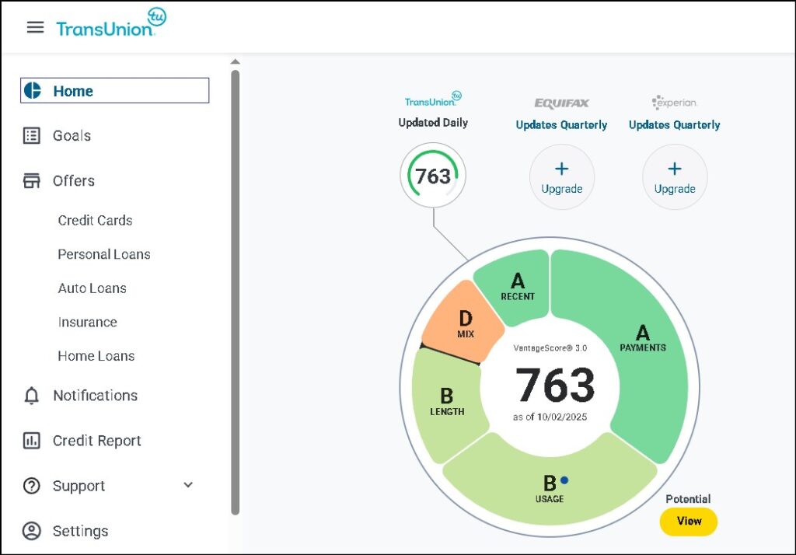Expand the Support menu chevron

[188, 485]
